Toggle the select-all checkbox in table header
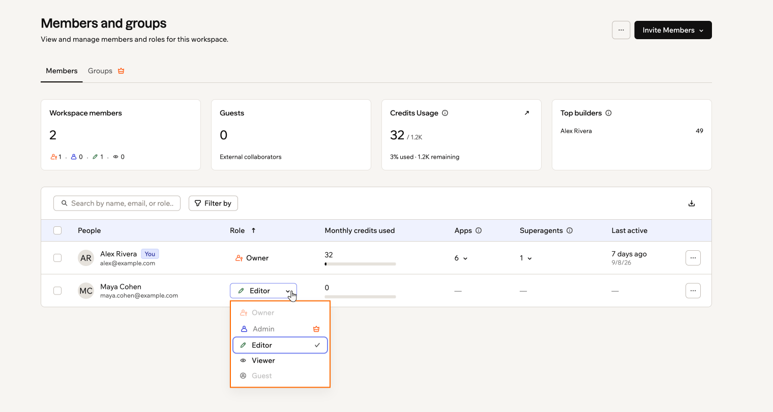The width and height of the screenshot is (773, 412). (x=57, y=230)
